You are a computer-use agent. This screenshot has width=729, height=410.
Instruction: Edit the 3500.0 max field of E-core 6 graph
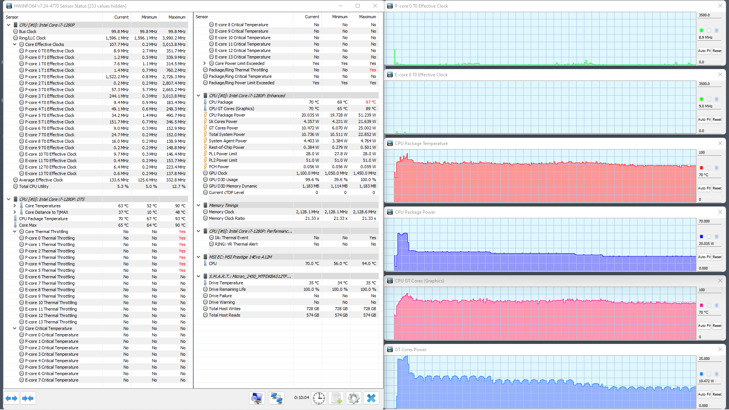click(708, 84)
